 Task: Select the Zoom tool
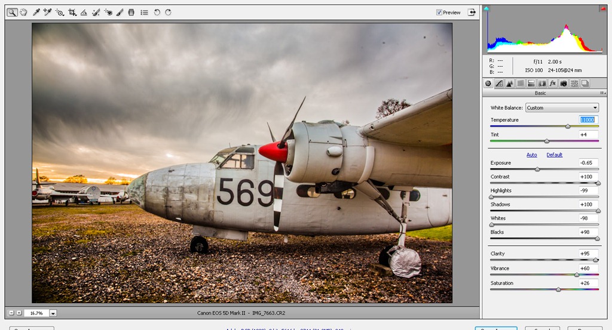coord(12,13)
